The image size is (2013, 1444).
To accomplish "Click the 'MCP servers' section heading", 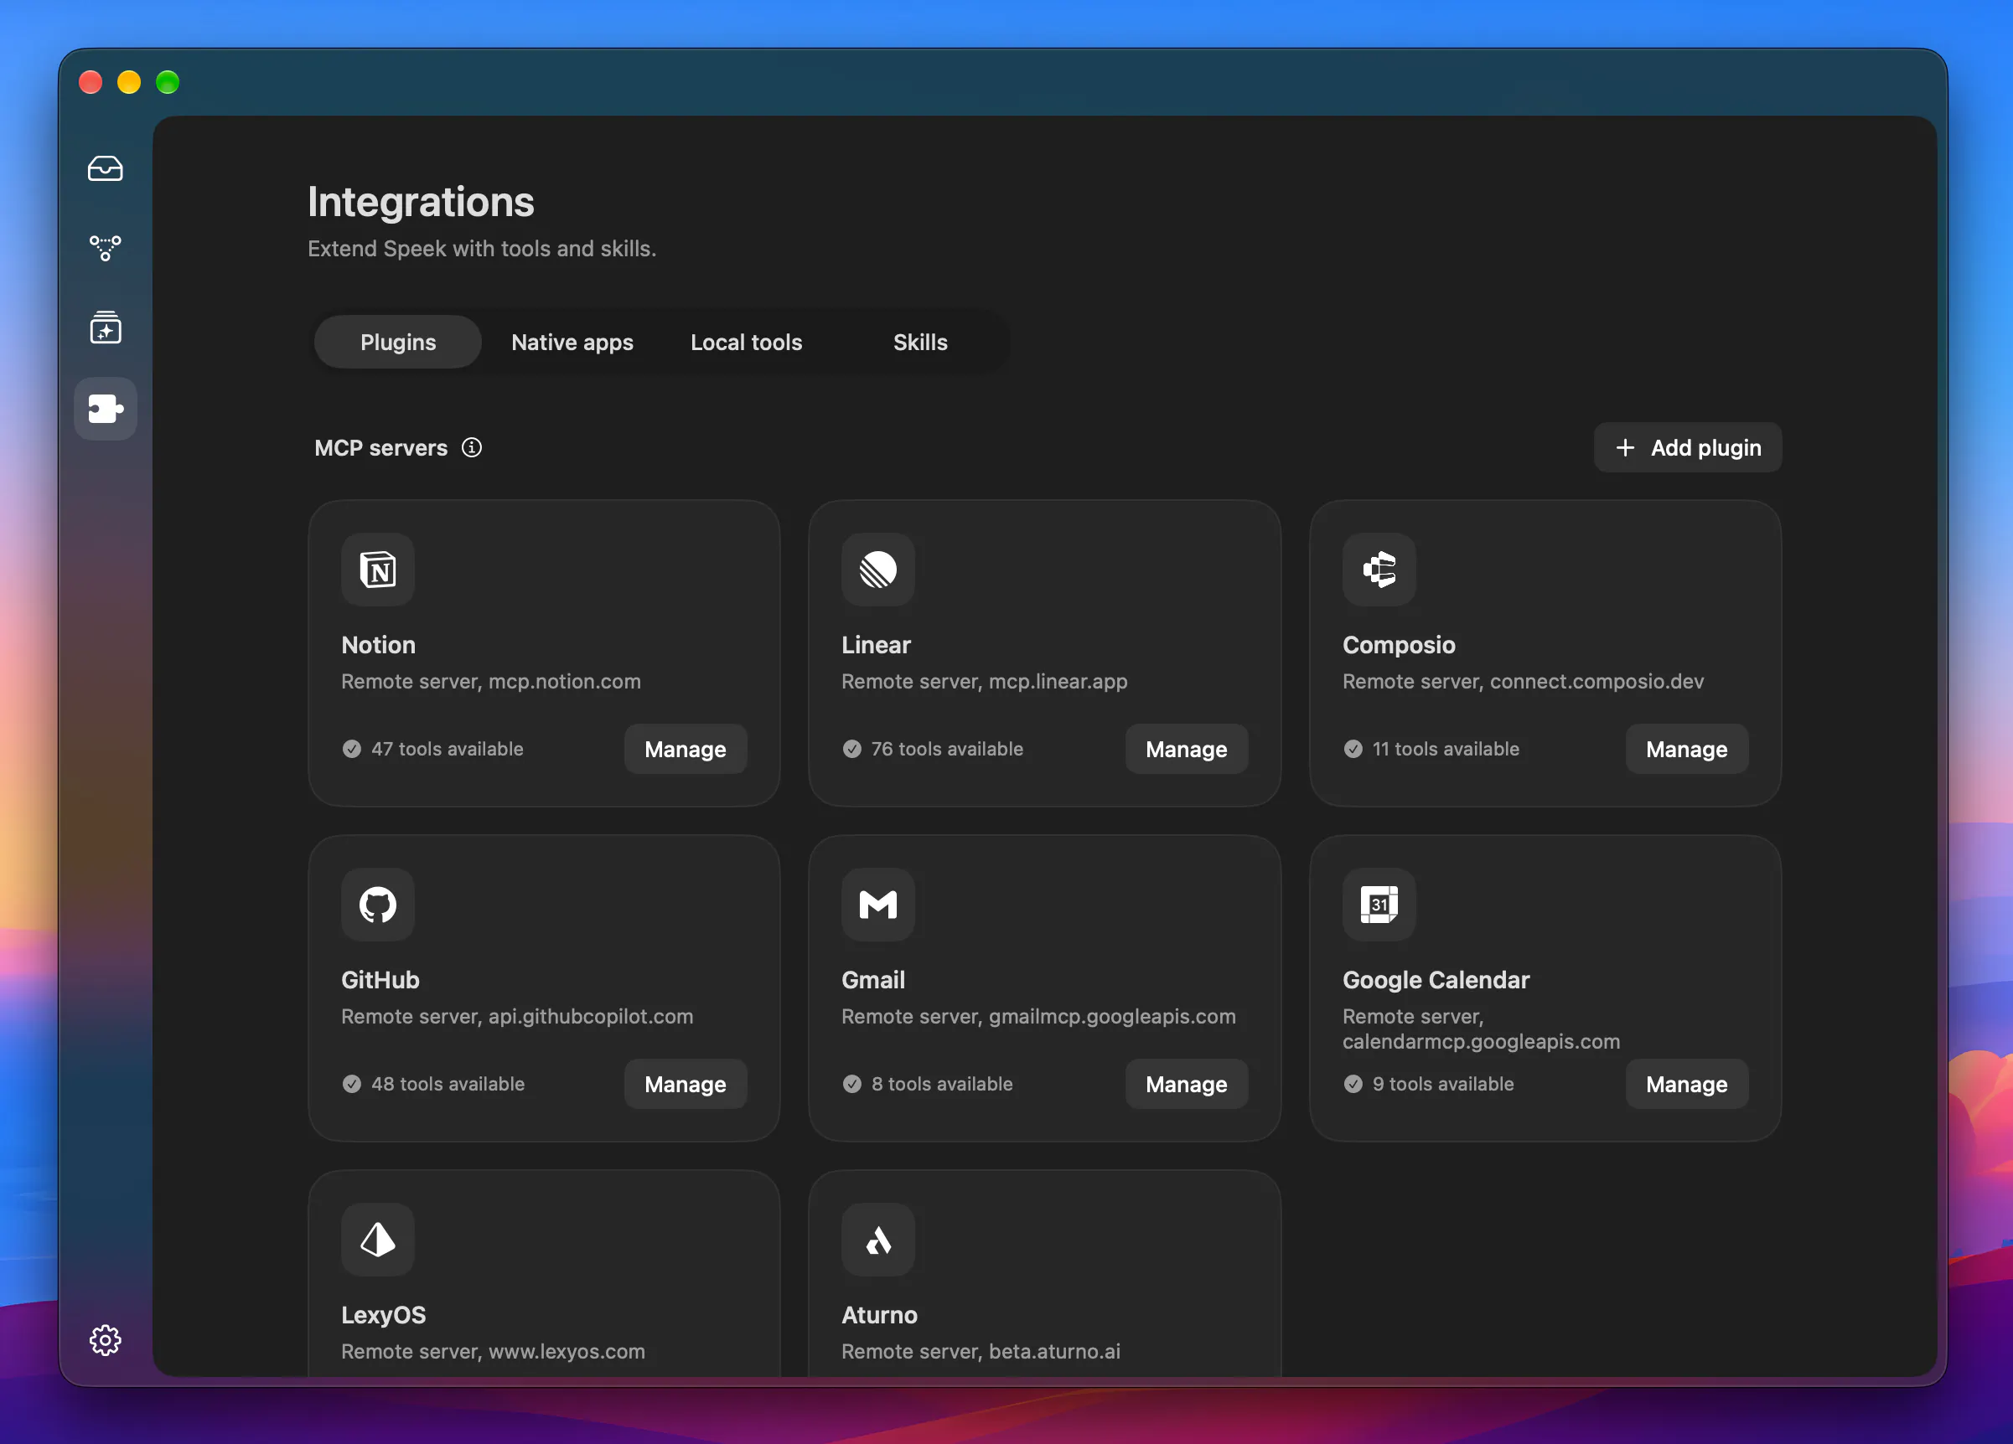I will pyautogui.click(x=380, y=448).
